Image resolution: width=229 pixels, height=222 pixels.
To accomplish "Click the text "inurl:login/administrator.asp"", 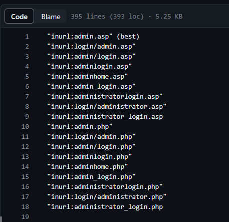I will pos(107,107).
